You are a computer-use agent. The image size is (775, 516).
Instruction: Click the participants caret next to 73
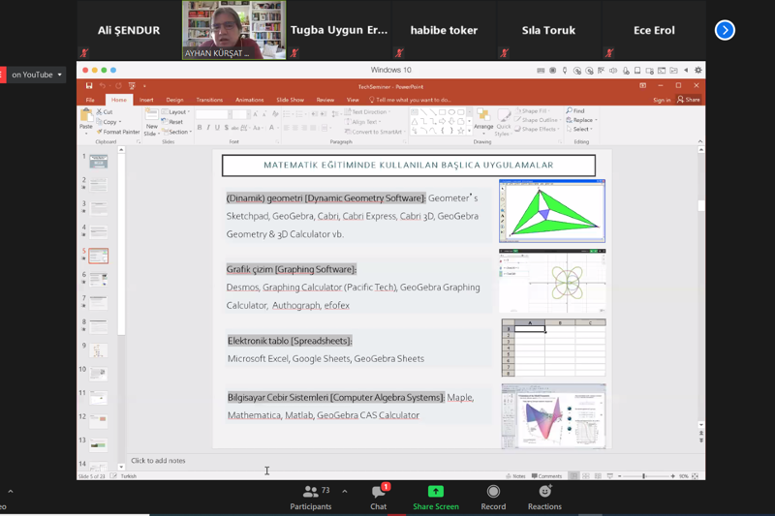pos(345,491)
